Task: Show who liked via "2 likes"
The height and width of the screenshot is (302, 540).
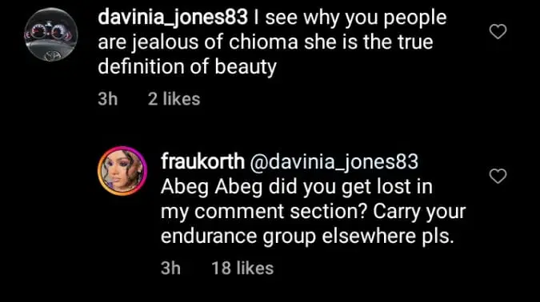Action: [174, 99]
